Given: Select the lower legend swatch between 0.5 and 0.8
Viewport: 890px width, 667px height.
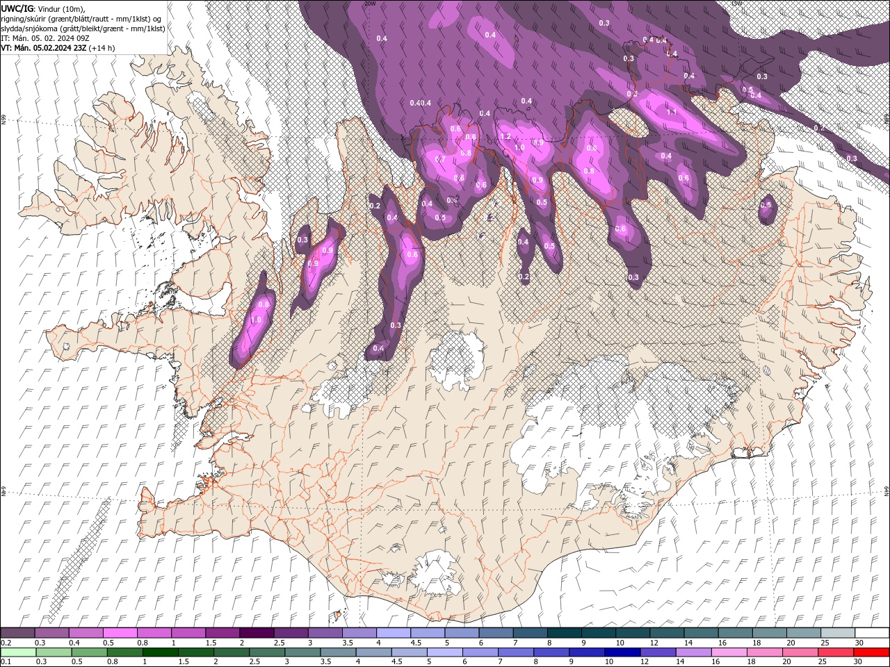Looking at the screenshot, I should [89, 652].
